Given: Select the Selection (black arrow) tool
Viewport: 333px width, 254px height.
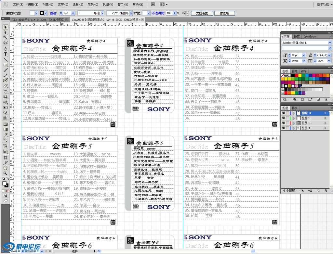Looking at the screenshot, I should click(x=6, y=27).
